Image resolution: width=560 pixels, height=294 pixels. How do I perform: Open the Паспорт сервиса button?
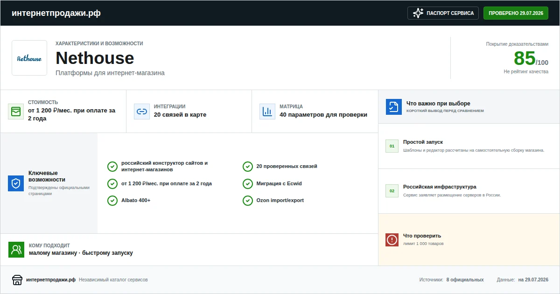(x=443, y=13)
